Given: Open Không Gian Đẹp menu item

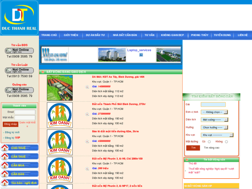Looking at the screenshot, I should 172,35.
